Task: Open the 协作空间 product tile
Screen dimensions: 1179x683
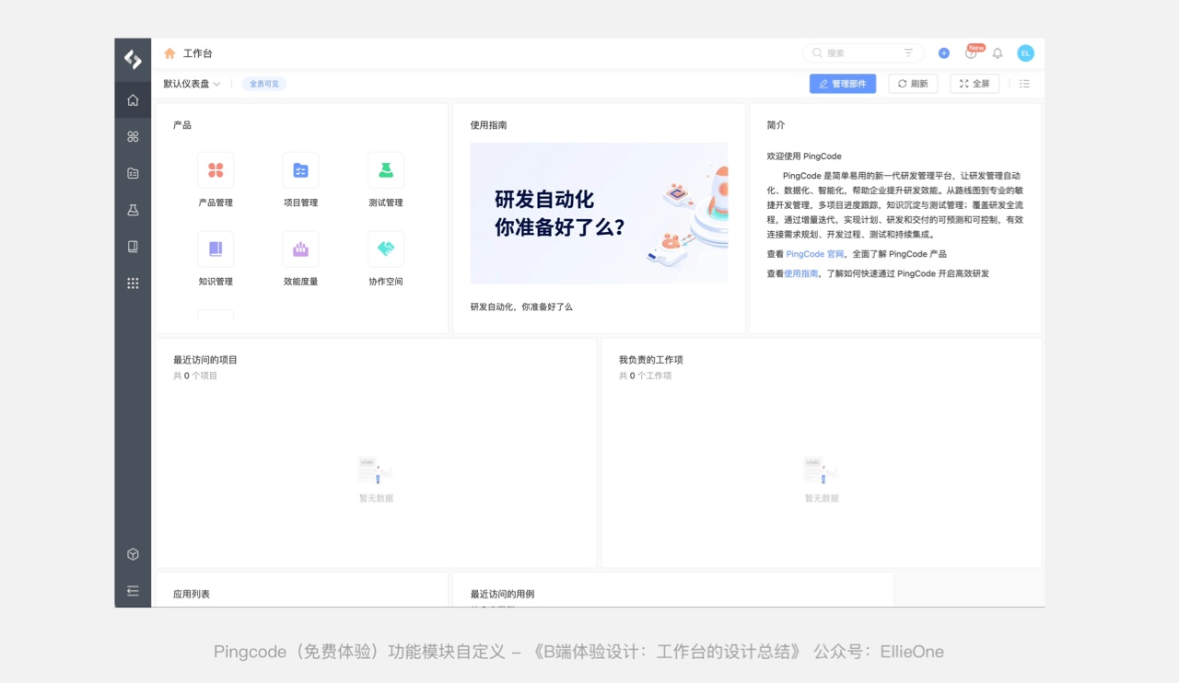Action: [386, 259]
